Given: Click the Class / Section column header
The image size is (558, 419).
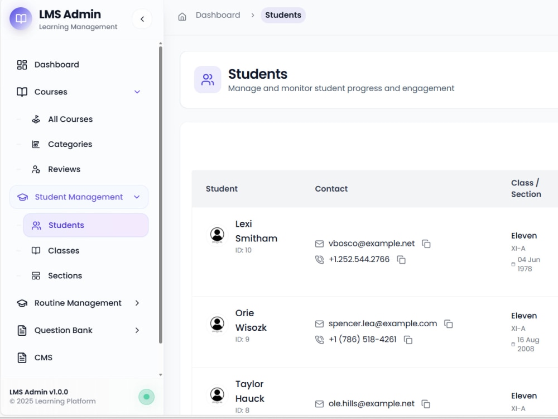Looking at the screenshot, I should pos(526,188).
